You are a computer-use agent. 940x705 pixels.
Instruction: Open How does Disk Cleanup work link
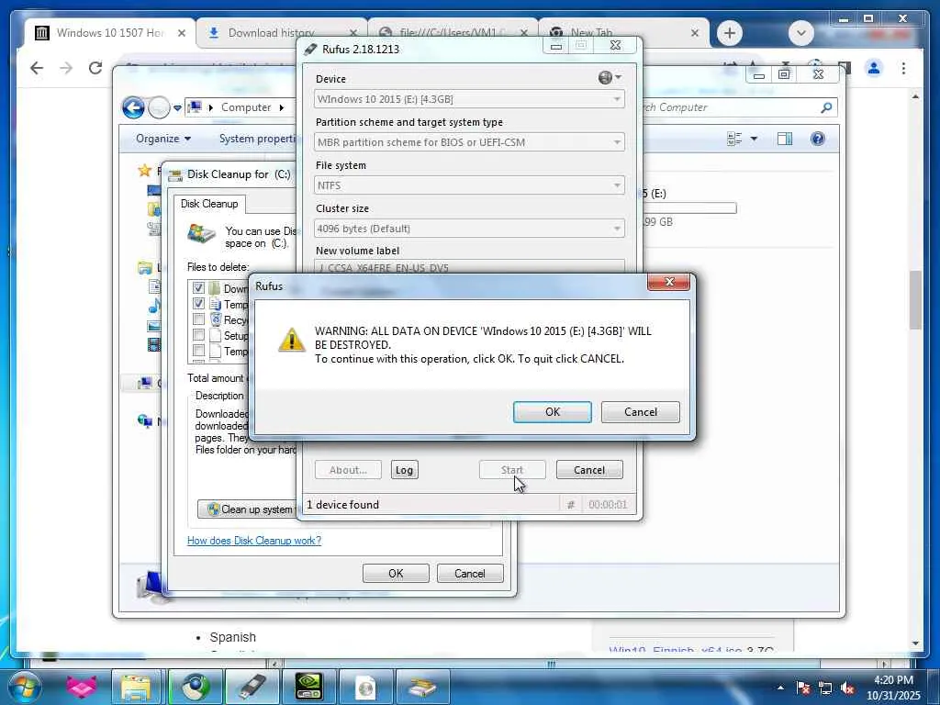254,540
